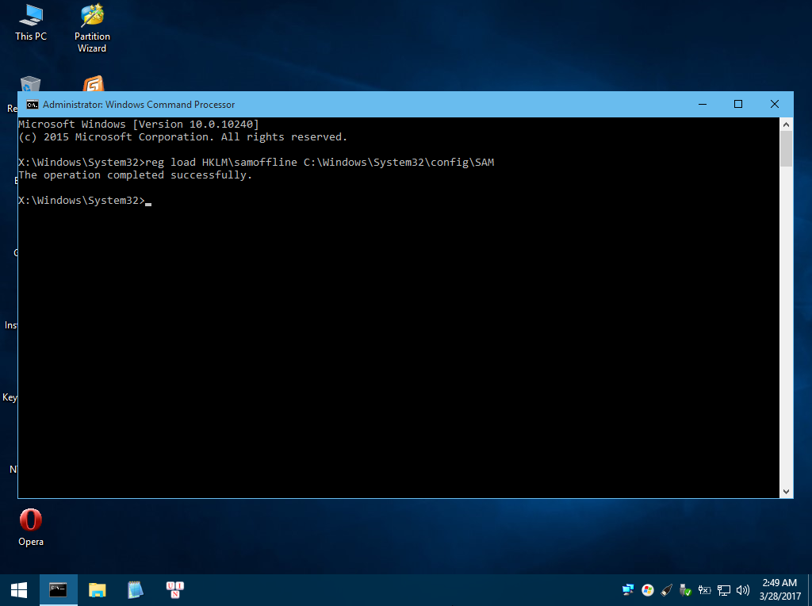Open the notepad app in the taskbar
Viewport: 812px width, 606px height.
[x=135, y=590]
